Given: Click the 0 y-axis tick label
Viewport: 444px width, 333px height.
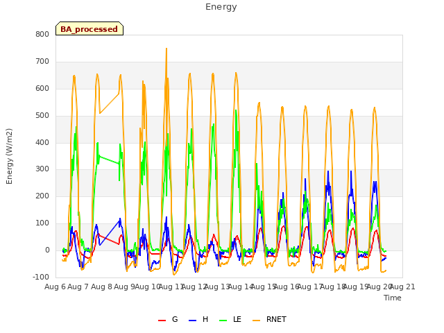Looking at the screenshot, I should point(47,250).
